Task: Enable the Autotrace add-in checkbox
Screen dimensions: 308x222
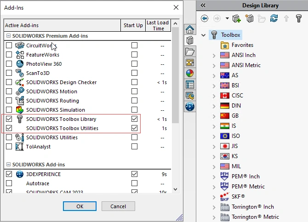Action: [x=9, y=183]
